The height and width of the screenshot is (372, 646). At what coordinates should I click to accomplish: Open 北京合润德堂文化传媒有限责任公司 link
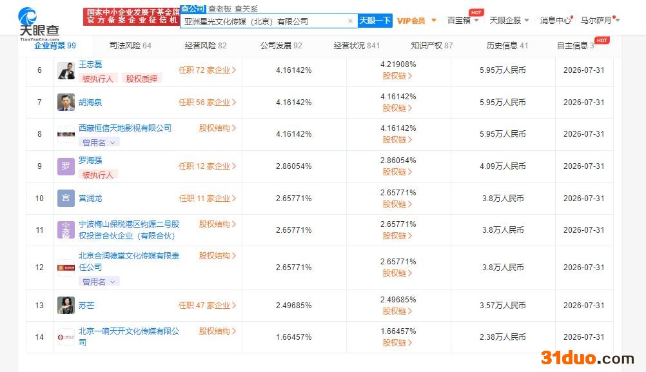pyautogui.click(x=129, y=262)
